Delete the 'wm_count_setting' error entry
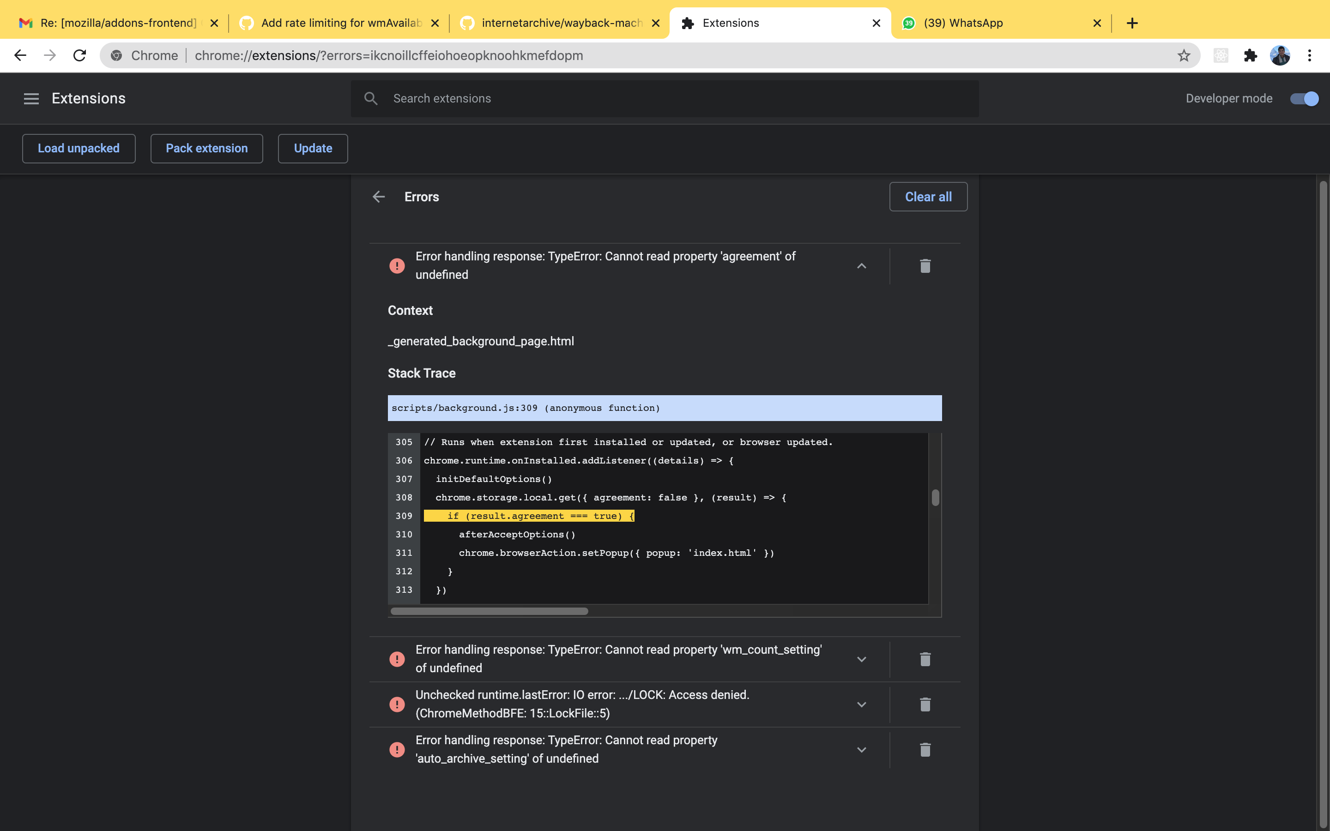The width and height of the screenshot is (1330, 831). 925,658
